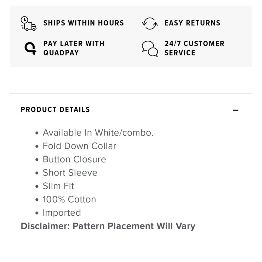Click the Fold Down Collar detail
Viewport: 262px width, 262px height.
tap(79, 146)
